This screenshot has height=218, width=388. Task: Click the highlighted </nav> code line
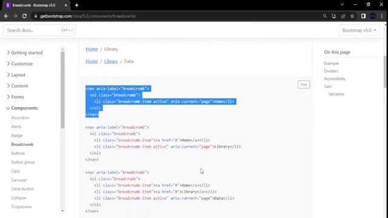coord(92,114)
